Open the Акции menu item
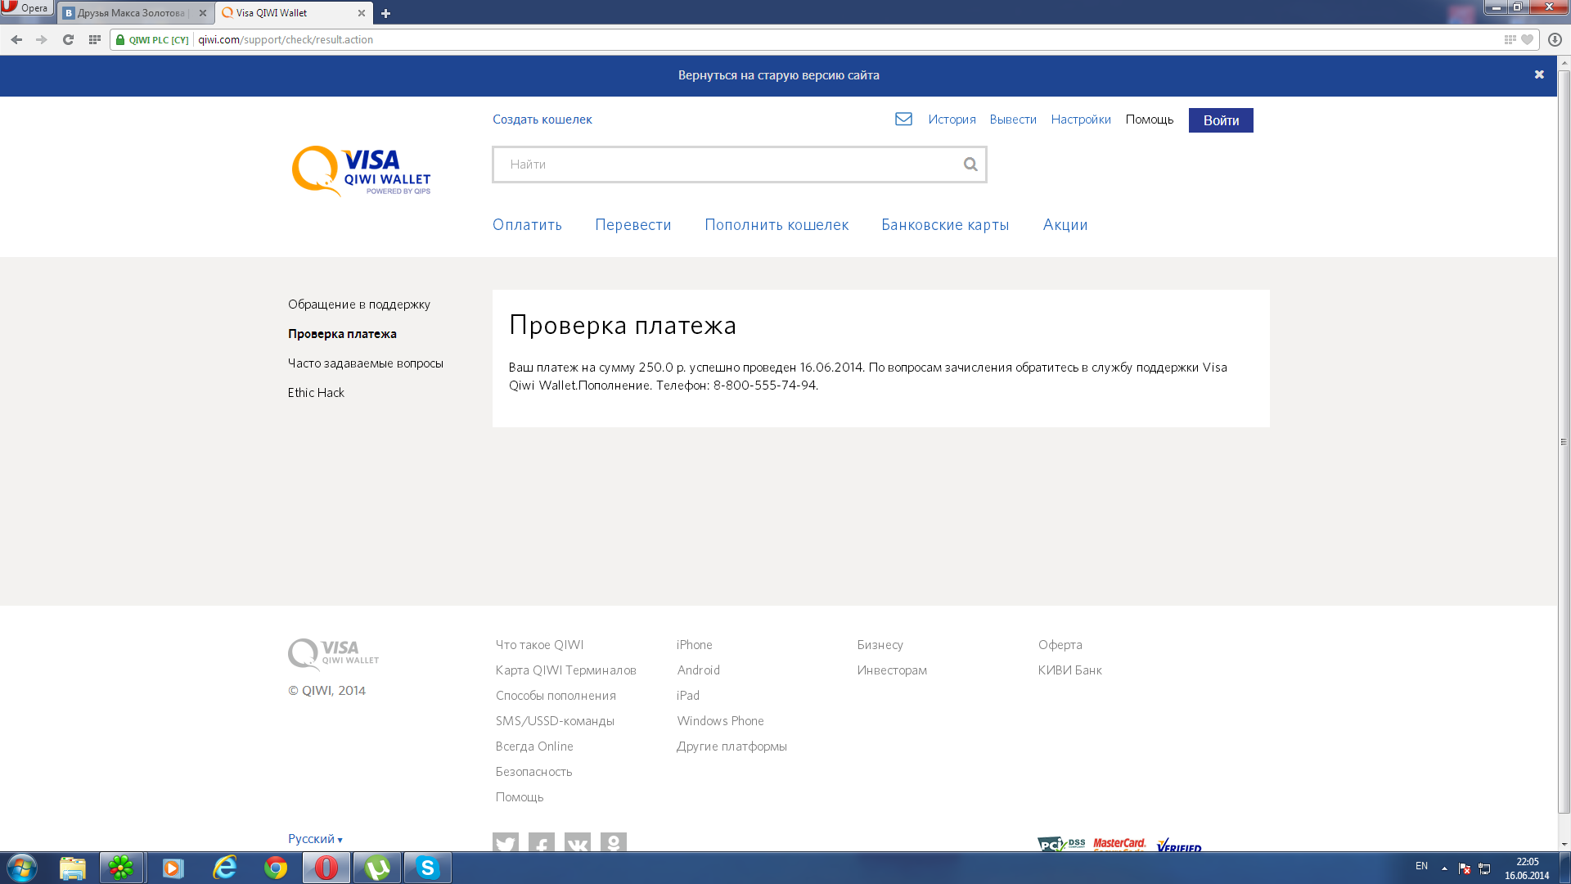 pyautogui.click(x=1065, y=225)
